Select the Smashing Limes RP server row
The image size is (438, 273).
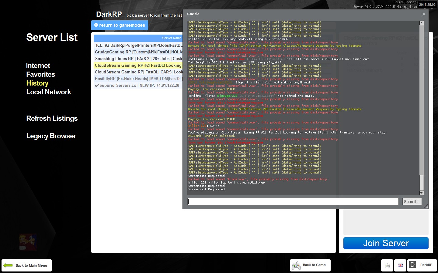[x=138, y=59]
